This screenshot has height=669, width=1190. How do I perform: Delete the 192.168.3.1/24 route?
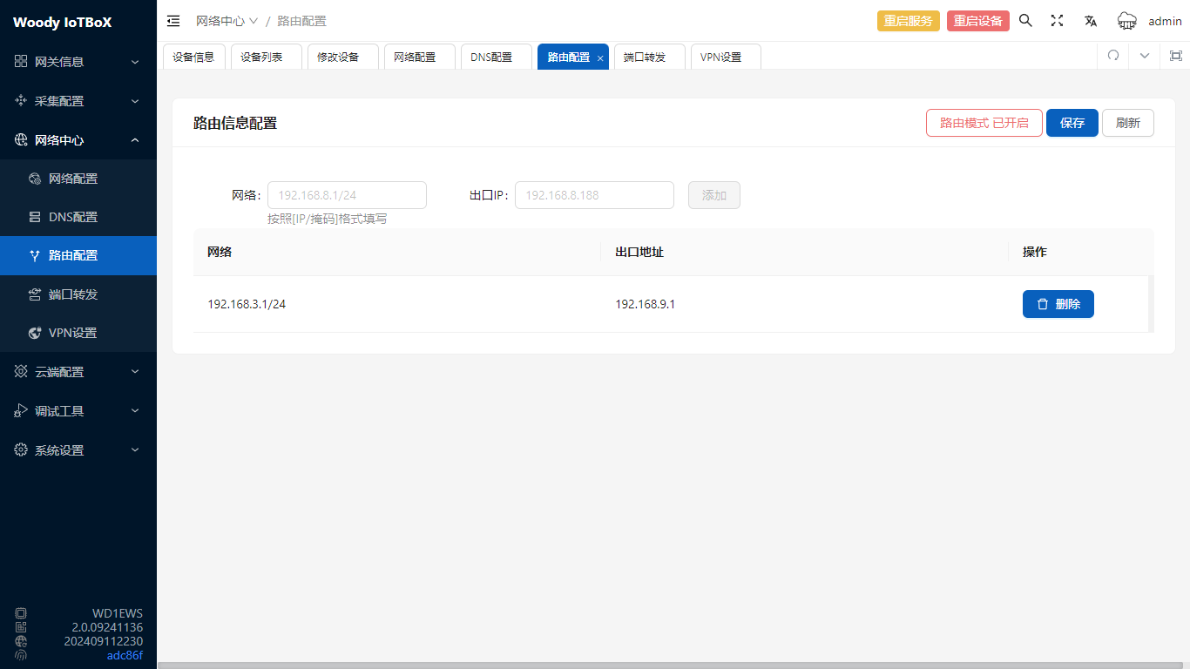pos(1058,304)
